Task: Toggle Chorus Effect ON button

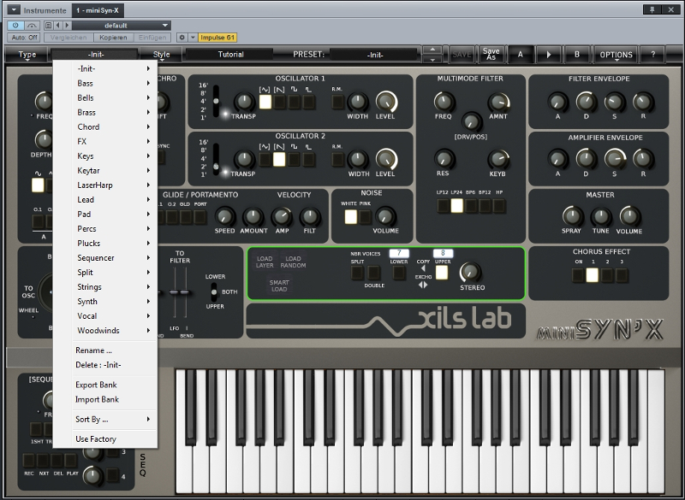Action: click(579, 275)
